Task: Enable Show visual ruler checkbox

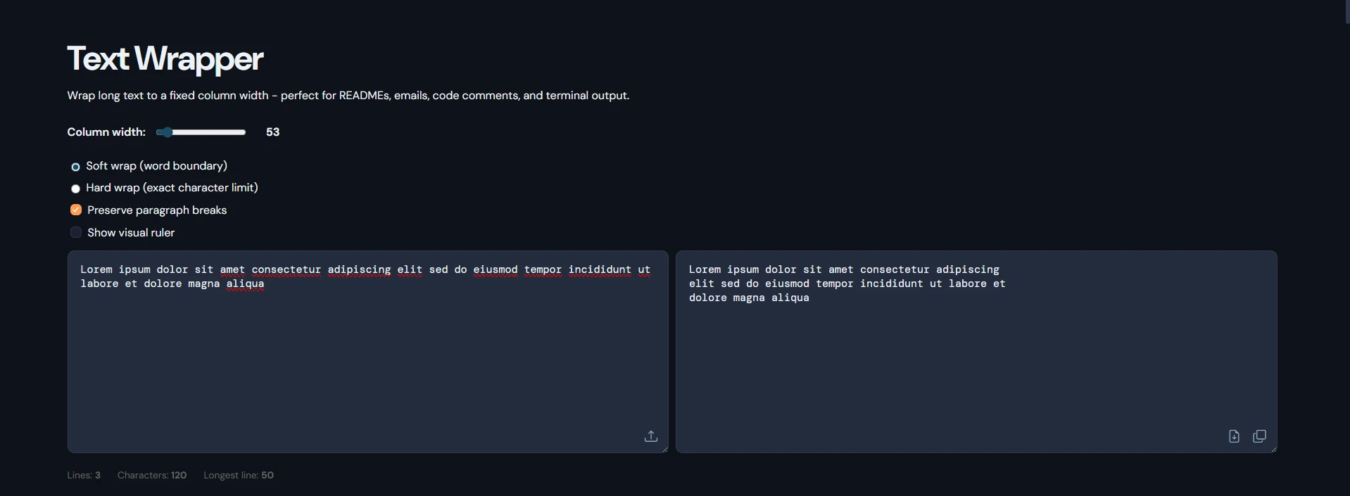Action: [76, 232]
